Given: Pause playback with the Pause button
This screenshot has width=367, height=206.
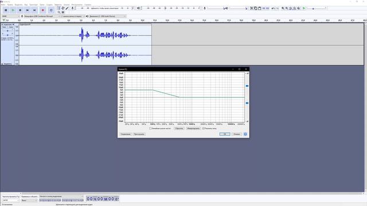Looking at the screenshot, I should tap(6, 10).
